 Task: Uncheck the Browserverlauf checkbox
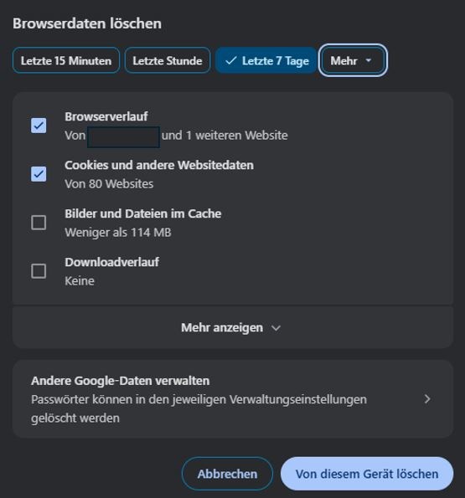click(x=39, y=126)
